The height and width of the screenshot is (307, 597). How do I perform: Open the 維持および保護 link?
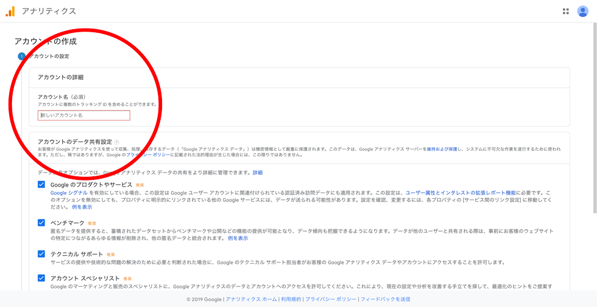pyautogui.click(x=442, y=150)
